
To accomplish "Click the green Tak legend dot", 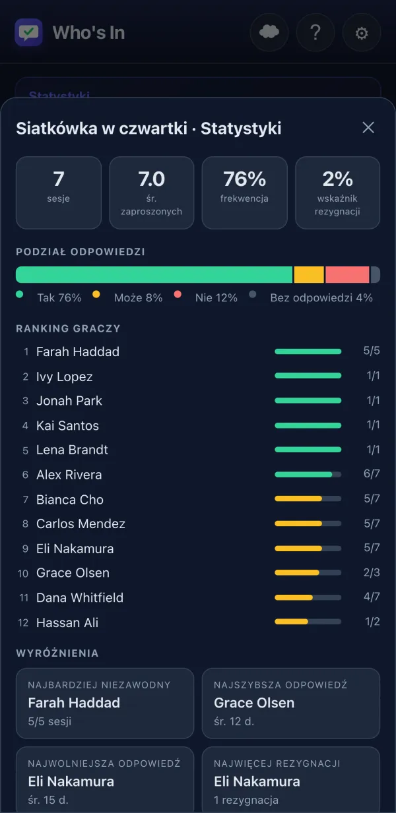I will click(x=20, y=294).
